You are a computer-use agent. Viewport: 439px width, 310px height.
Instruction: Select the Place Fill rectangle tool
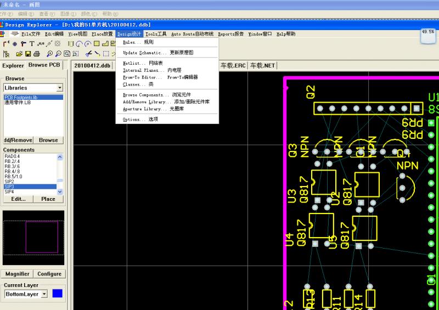tap(96, 44)
